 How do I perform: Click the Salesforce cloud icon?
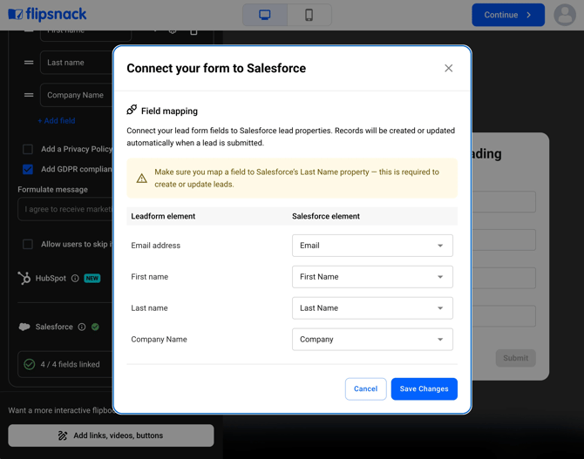[24, 327]
